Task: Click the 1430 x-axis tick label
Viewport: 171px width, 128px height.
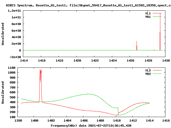Action: click(x=166, y=61)
